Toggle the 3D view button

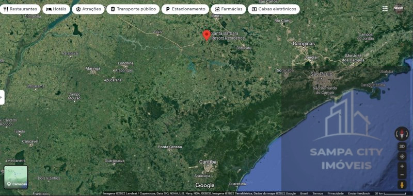(402, 147)
